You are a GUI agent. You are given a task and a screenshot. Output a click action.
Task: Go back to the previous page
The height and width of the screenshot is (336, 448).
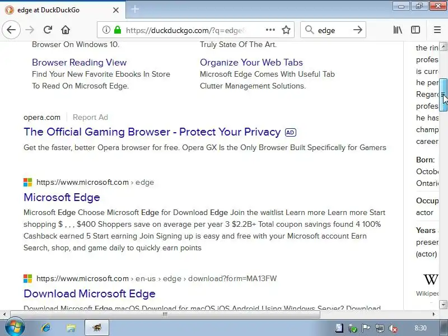(x=11, y=30)
